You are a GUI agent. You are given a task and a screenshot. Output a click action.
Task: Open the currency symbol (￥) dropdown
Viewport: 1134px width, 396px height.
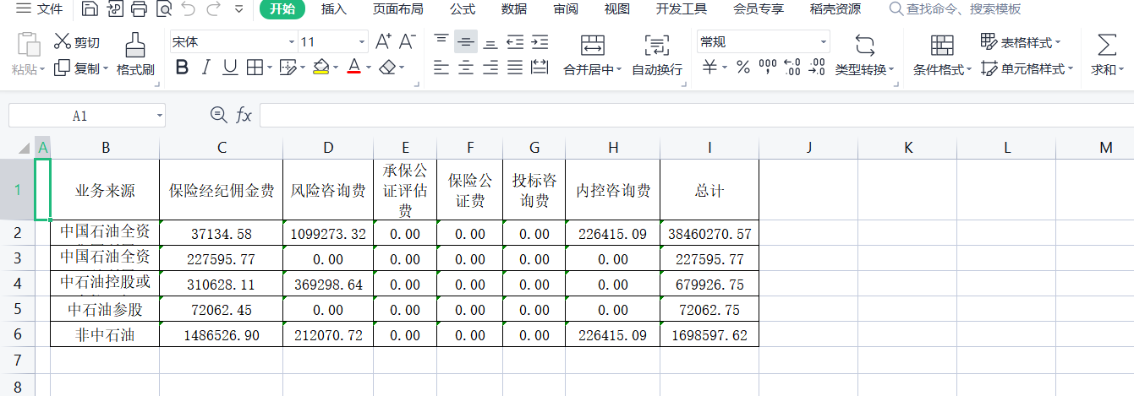tap(724, 68)
